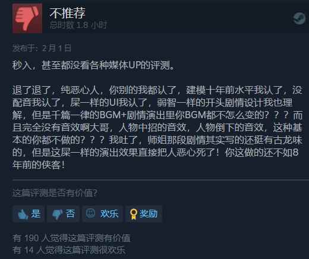Image resolution: width=309 pixels, height=259 pixels.
Task: Click the 这篇评测是否有价值? prompt text
Action: pos(55,193)
